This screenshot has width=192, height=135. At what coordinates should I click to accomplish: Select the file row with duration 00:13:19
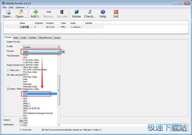[54, 27]
